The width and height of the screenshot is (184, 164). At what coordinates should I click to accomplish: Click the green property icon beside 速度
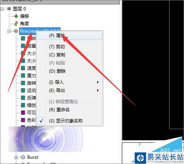click(23, 68)
